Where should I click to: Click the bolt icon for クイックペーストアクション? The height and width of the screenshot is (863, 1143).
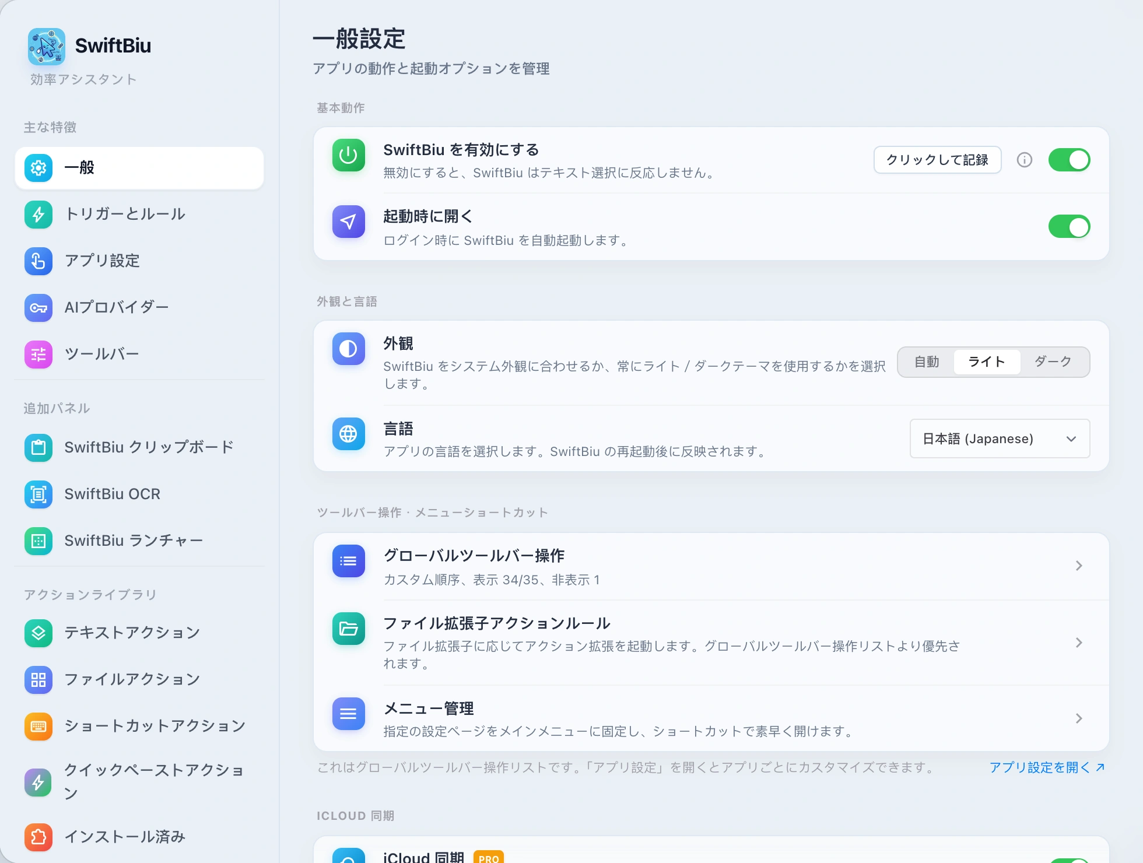tap(38, 783)
